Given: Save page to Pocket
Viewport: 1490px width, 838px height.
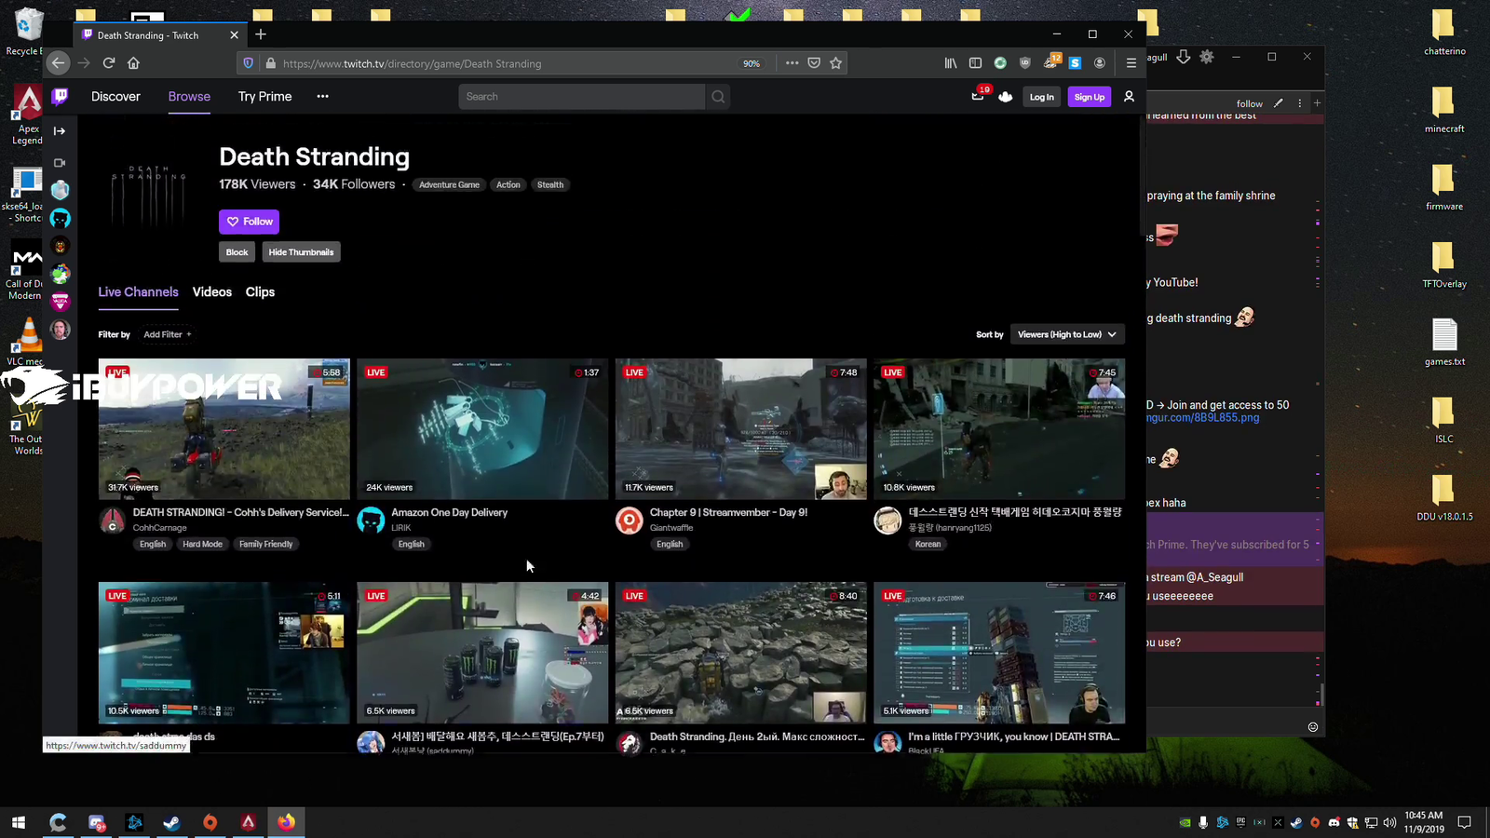Looking at the screenshot, I should pos(814,63).
